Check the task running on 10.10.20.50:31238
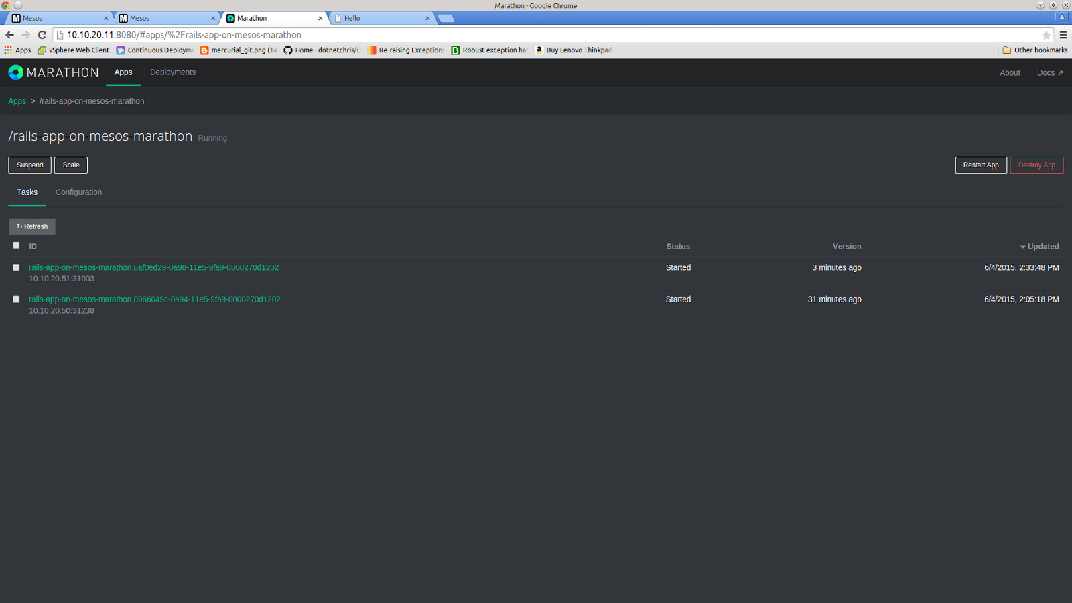The image size is (1072, 603). [x=16, y=299]
